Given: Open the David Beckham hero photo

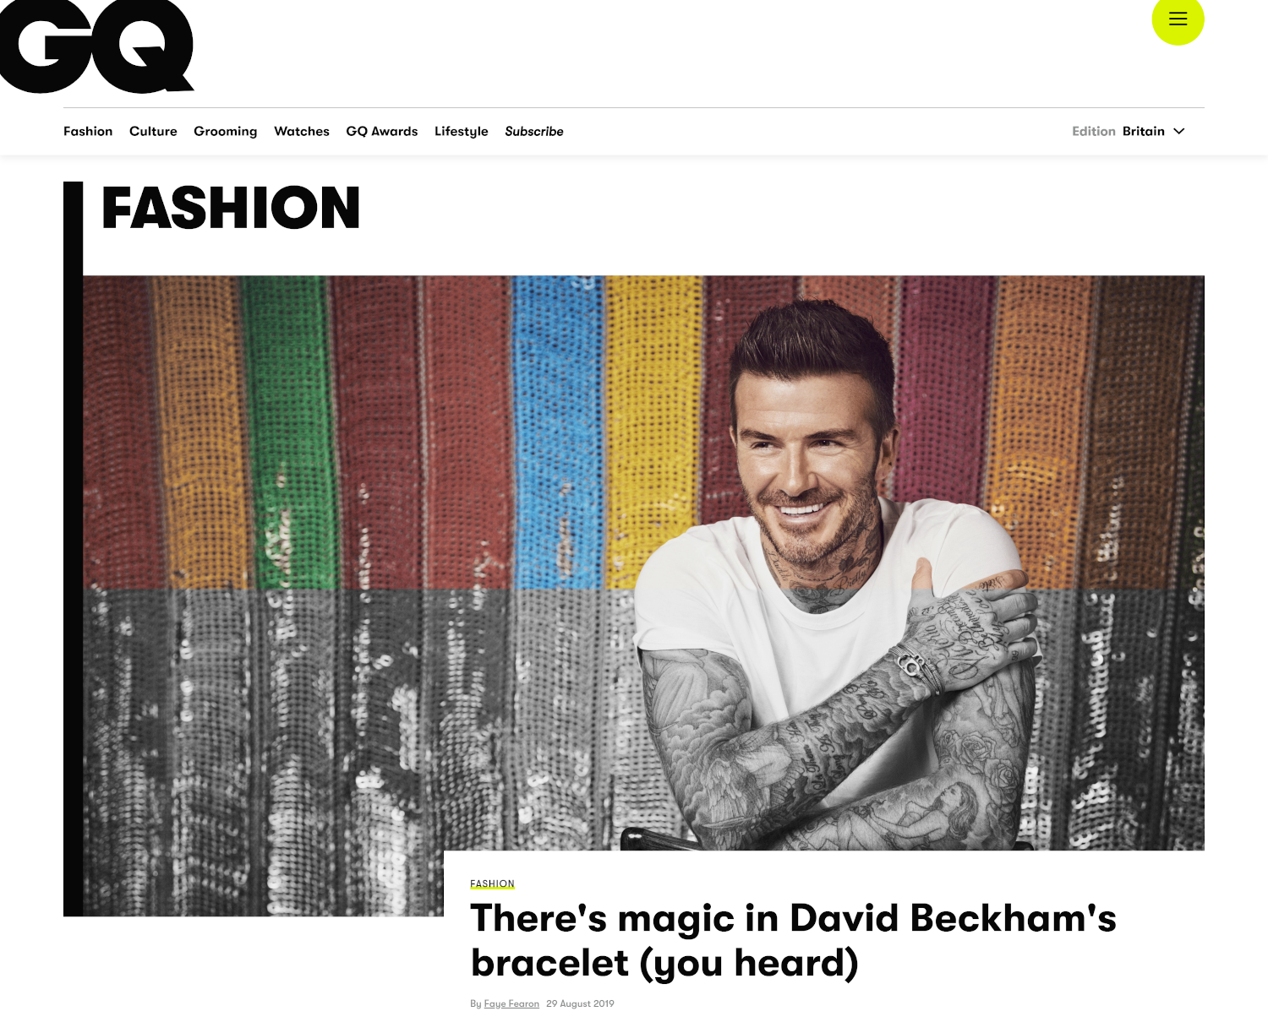Looking at the screenshot, I should pos(643,563).
